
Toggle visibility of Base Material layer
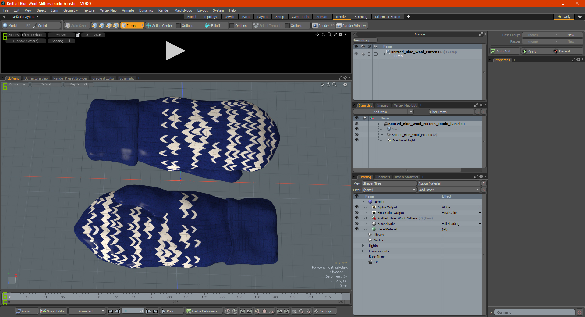356,229
